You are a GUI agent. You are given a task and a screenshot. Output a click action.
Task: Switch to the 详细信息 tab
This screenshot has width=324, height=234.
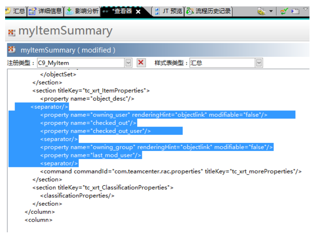[x=46, y=12]
